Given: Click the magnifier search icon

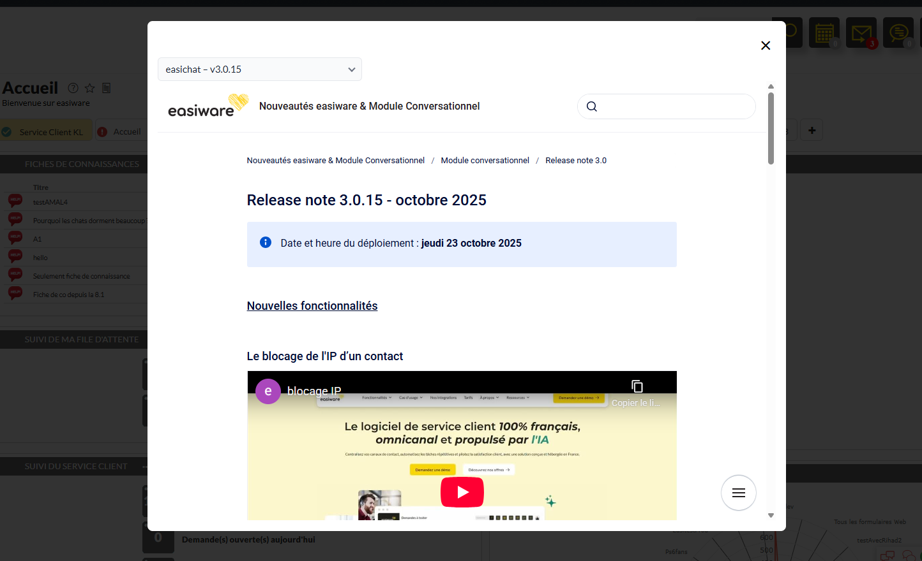Looking at the screenshot, I should [592, 106].
